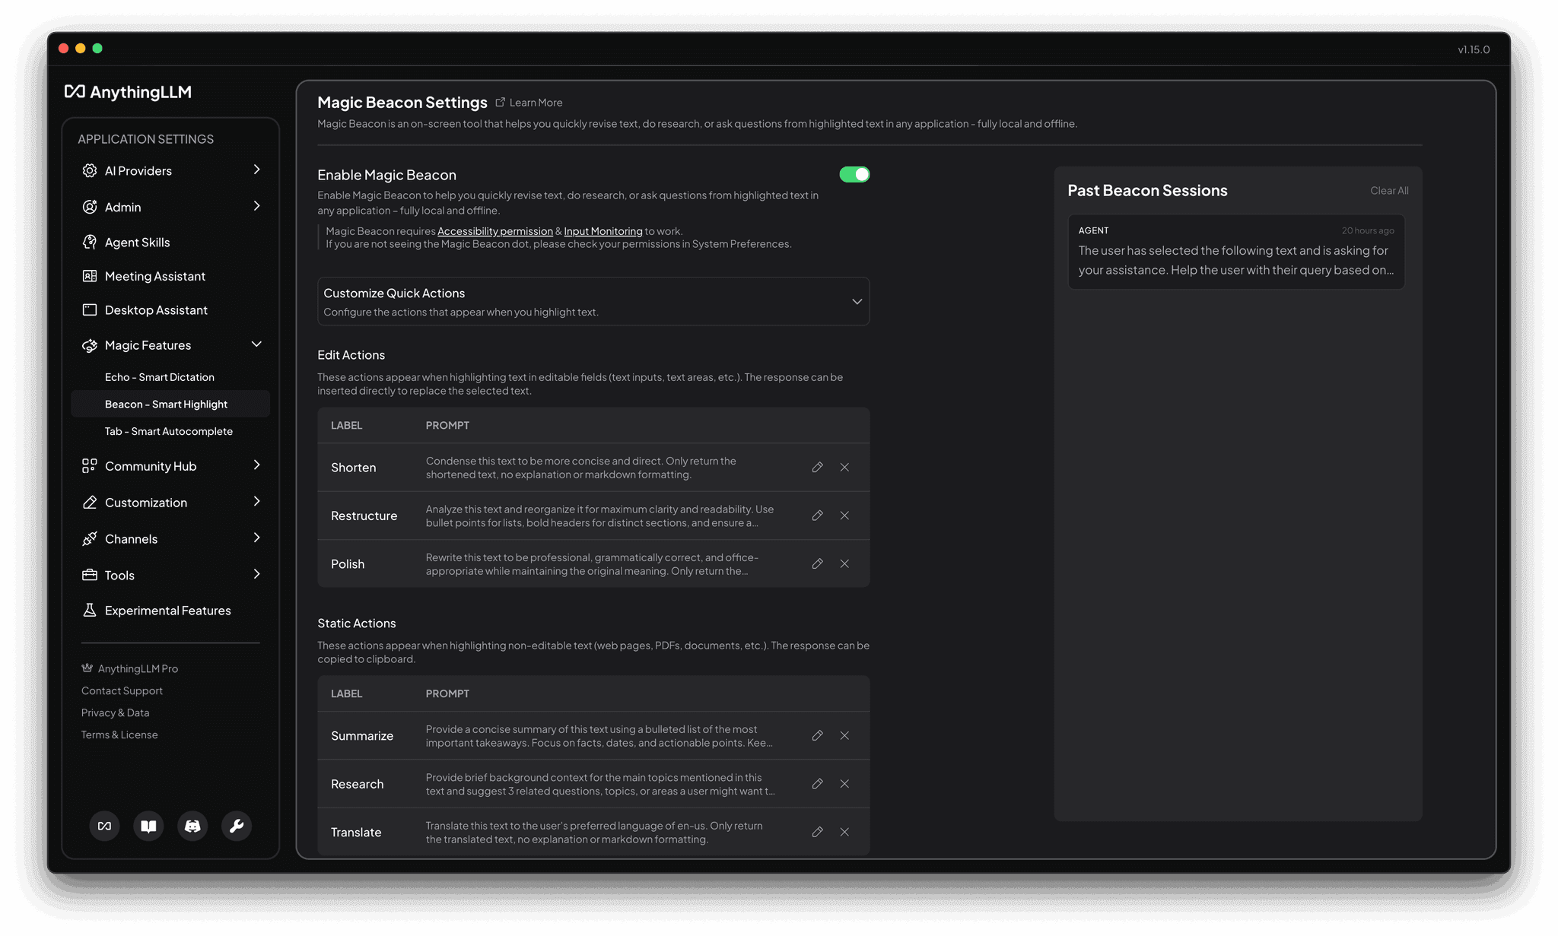Click the AI Providers gear icon
The height and width of the screenshot is (936, 1558).
[90, 170]
